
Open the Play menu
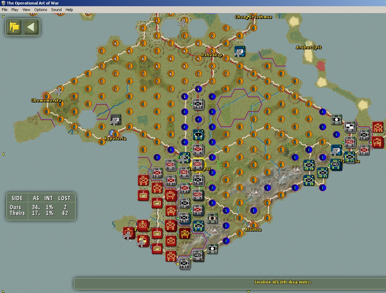tap(15, 10)
